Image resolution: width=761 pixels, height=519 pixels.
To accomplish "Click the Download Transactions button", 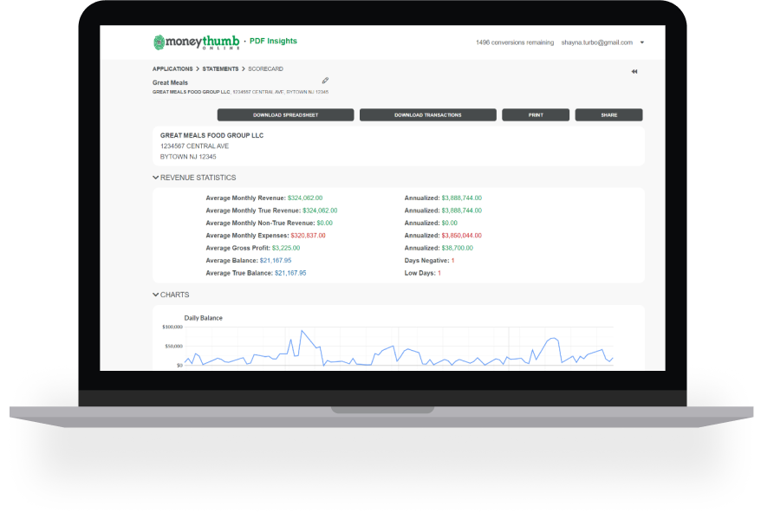I will click(427, 114).
